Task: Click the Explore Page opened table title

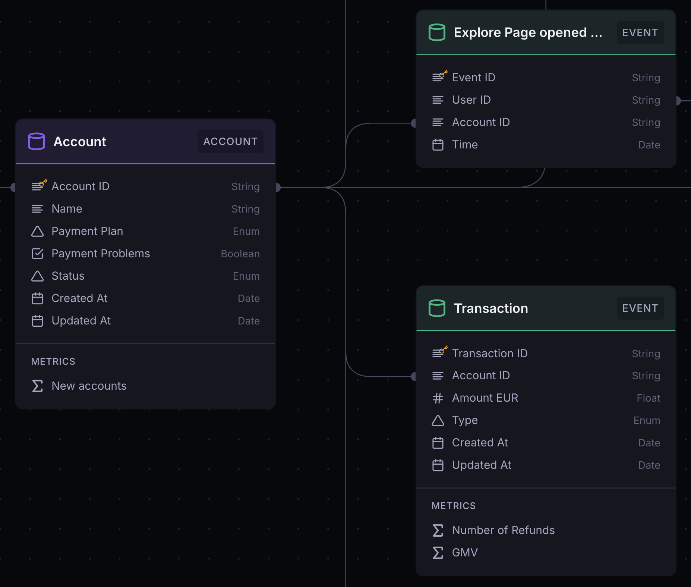Action: pos(528,32)
